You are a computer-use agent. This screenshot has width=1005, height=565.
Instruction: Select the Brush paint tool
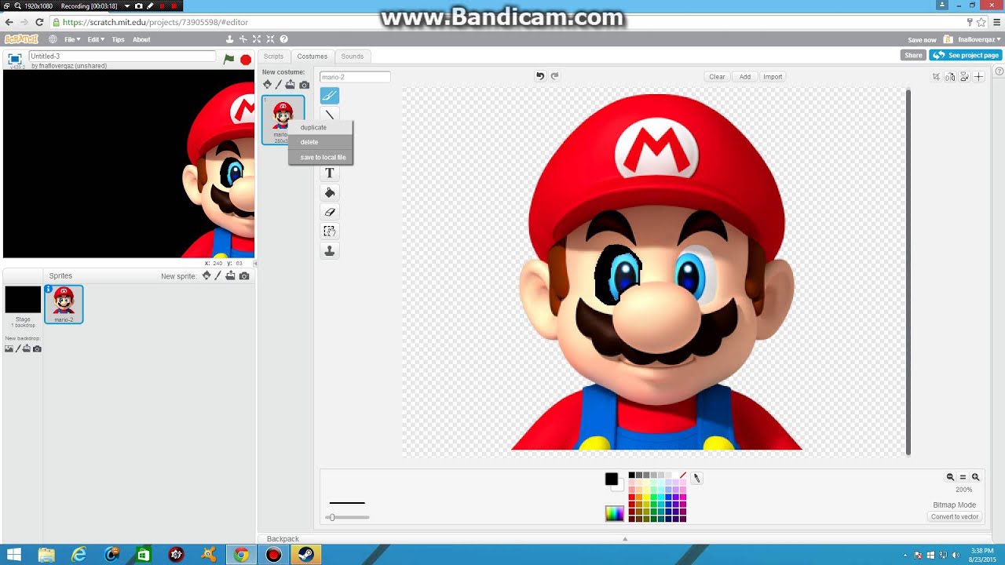[330, 96]
